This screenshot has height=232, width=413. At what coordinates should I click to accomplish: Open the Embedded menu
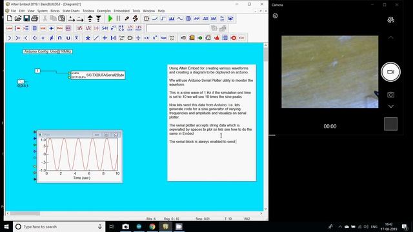pos(121,11)
